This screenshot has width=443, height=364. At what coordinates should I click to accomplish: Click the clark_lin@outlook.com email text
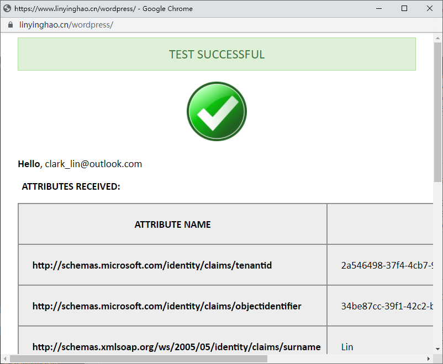[93, 164]
